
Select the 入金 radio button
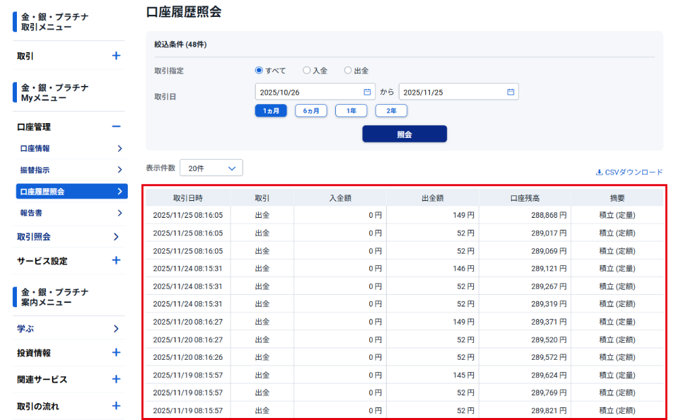click(x=306, y=70)
